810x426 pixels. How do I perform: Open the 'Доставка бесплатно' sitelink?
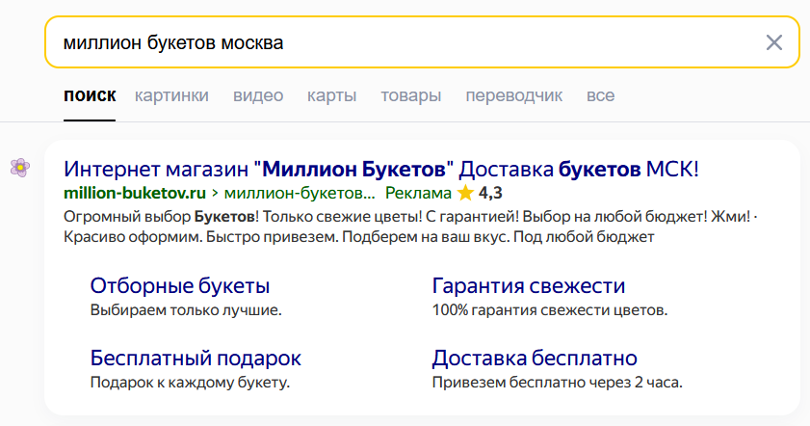[x=535, y=359]
